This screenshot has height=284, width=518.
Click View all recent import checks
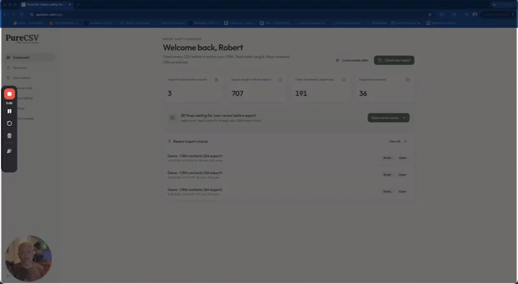coord(398,141)
